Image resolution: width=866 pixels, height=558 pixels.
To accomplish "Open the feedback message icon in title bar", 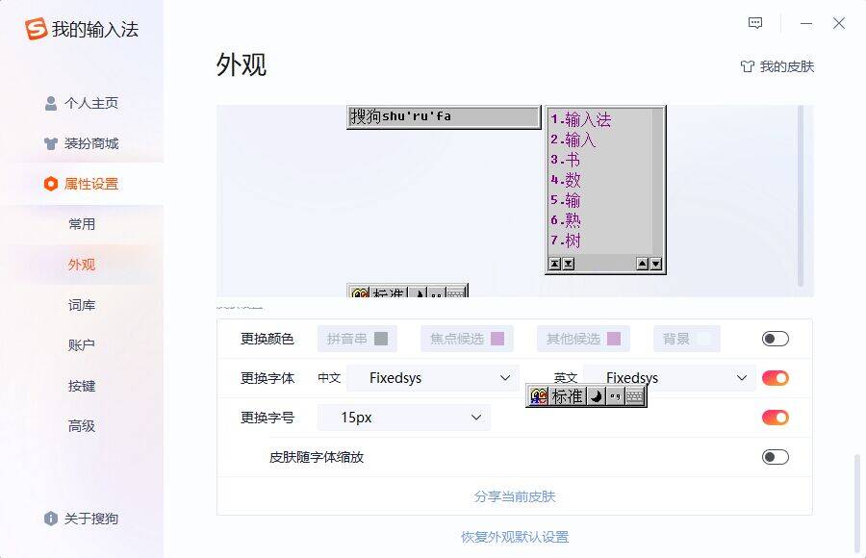I will pos(755,23).
